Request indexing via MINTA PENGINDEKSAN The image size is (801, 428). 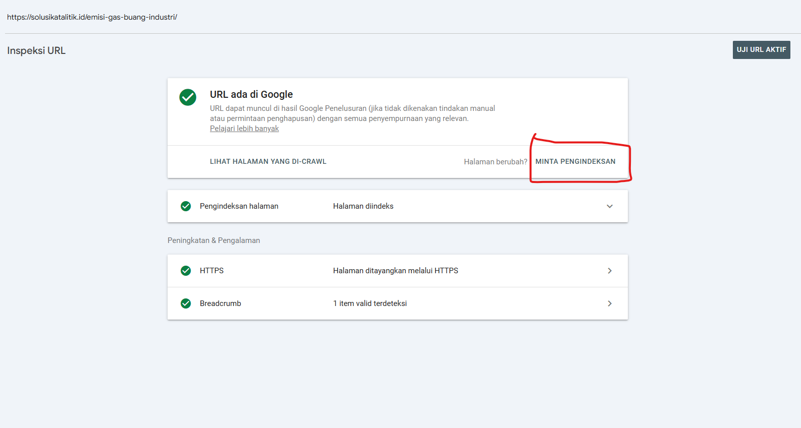(575, 161)
